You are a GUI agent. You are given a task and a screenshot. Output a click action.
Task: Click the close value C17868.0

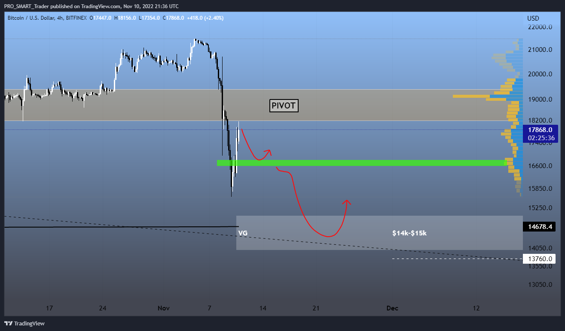(173, 18)
